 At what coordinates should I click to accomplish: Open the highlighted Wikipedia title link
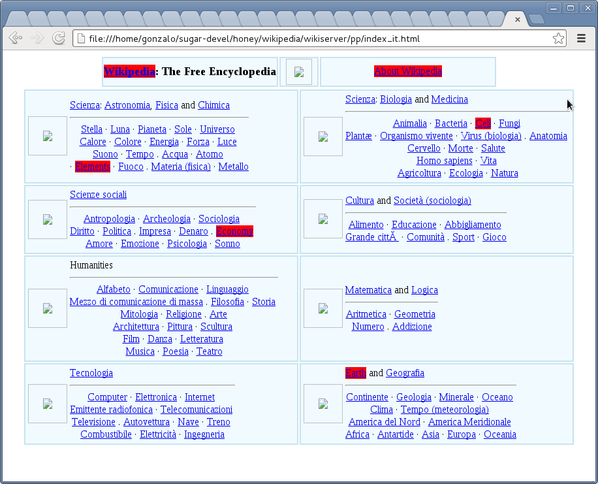tap(129, 71)
